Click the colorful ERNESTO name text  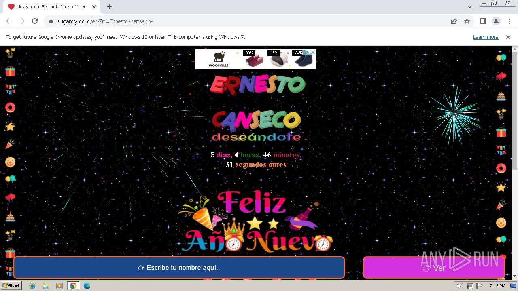click(x=257, y=85)
